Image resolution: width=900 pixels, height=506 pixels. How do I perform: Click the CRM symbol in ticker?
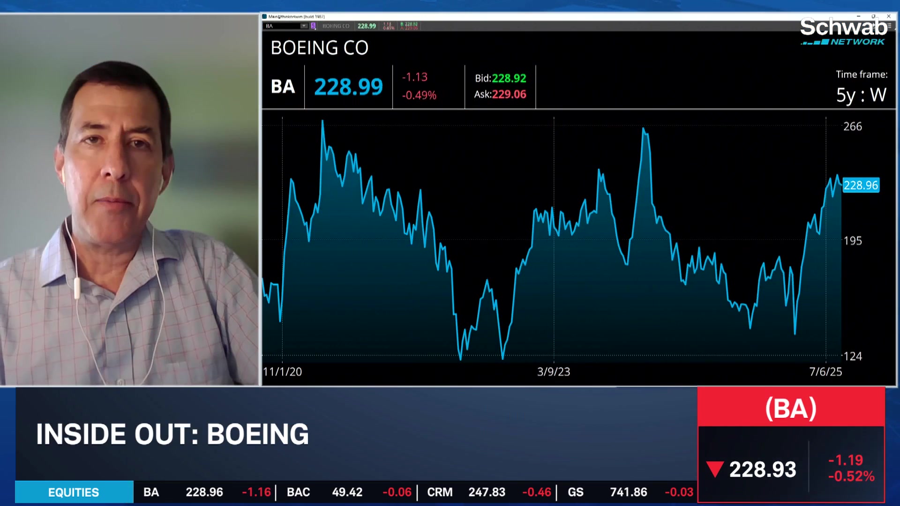point(440,492)
